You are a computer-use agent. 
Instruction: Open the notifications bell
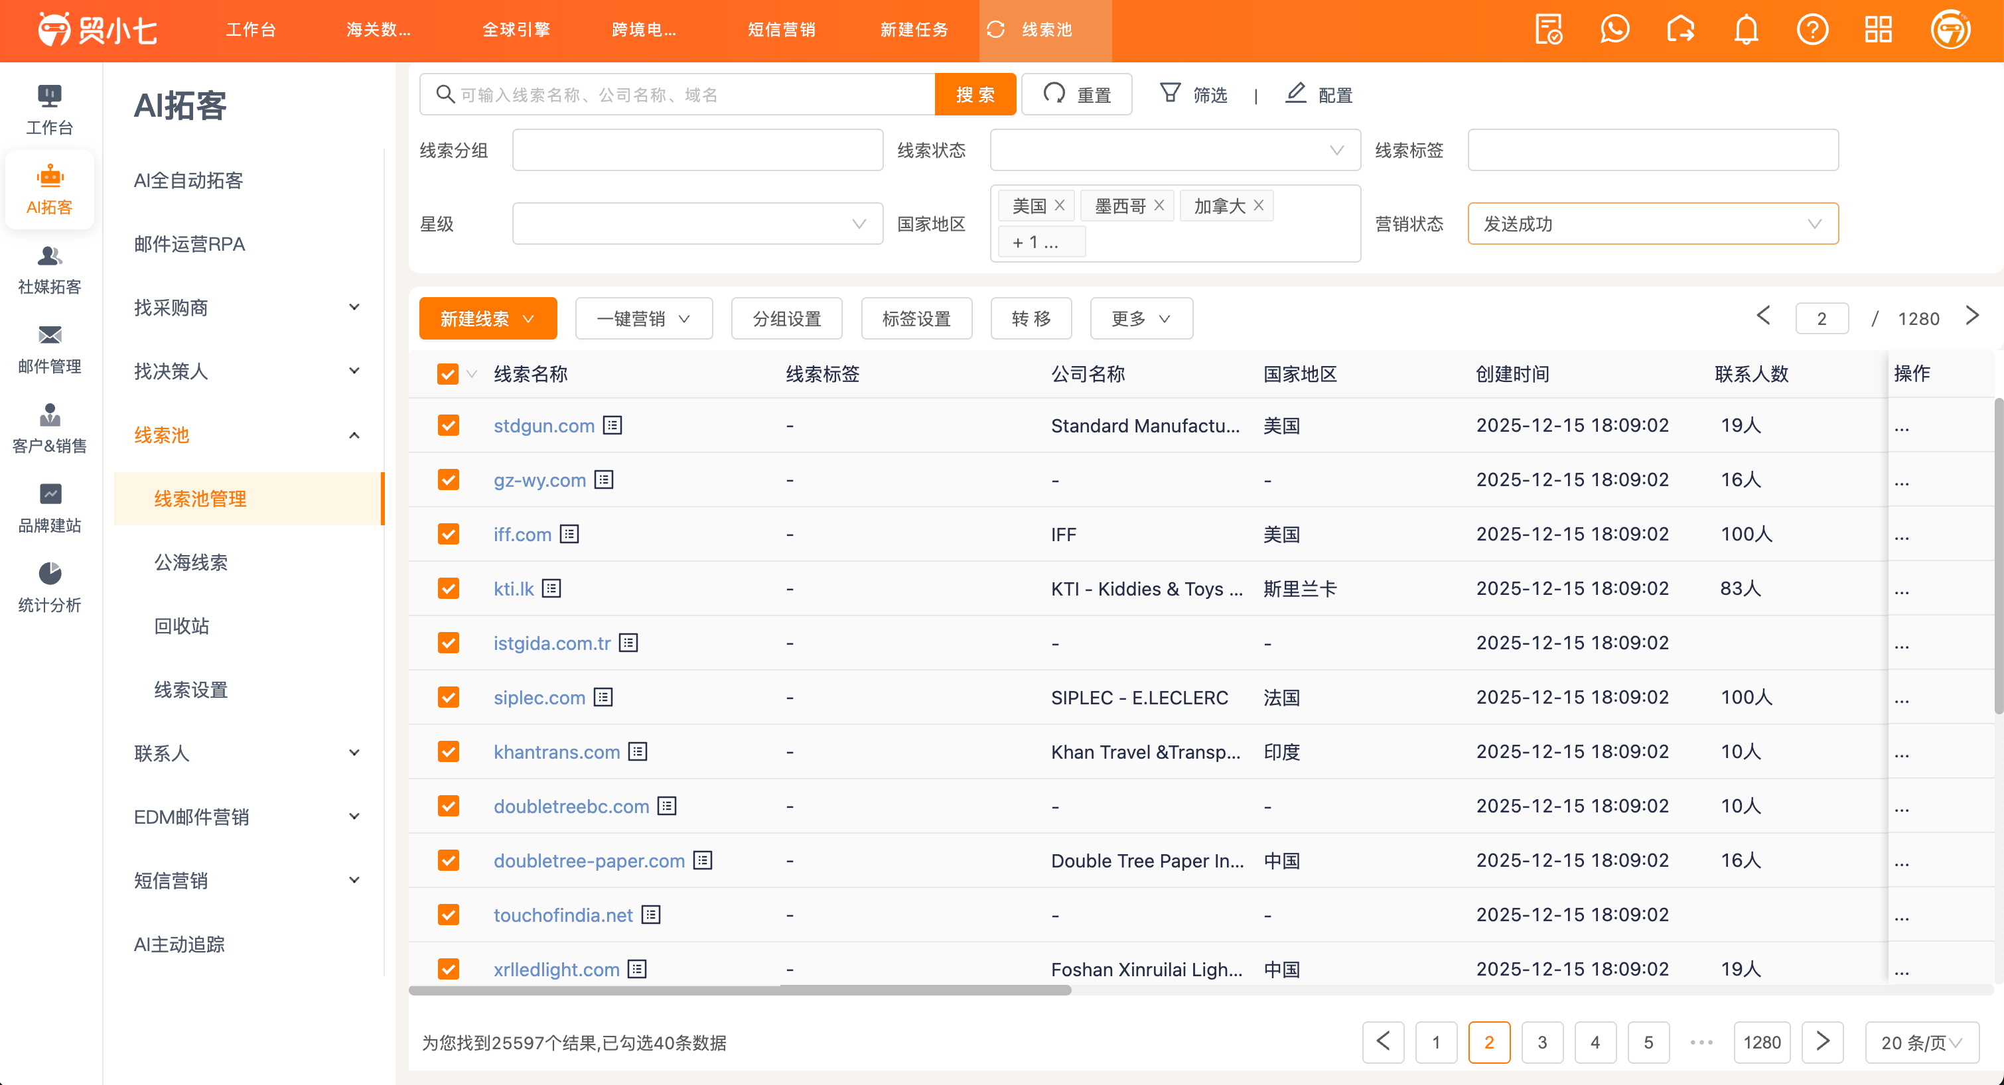pos(1747,31)
